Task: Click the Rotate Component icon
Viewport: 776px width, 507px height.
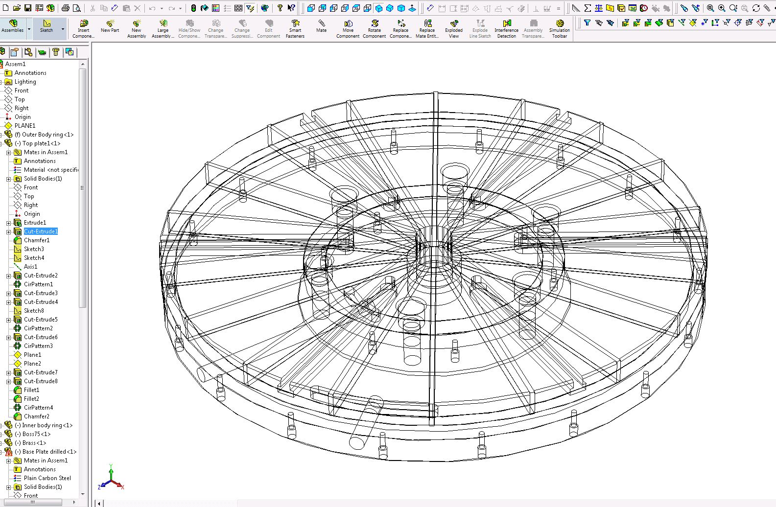Action: pyautogui.click(x=374, y=29)
